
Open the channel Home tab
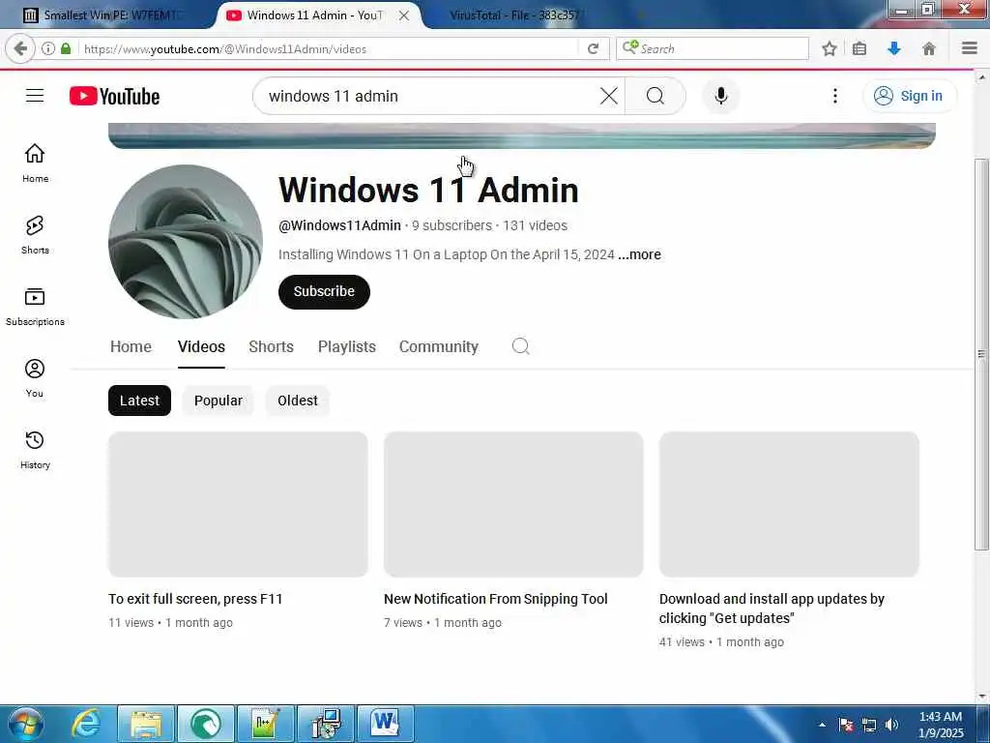[x=131, y=347]
